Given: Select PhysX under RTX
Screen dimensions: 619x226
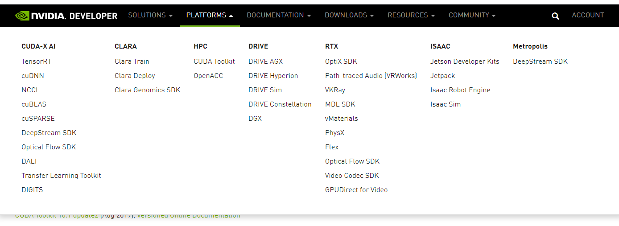Looking at the screenshot, I should click(335, 133).
